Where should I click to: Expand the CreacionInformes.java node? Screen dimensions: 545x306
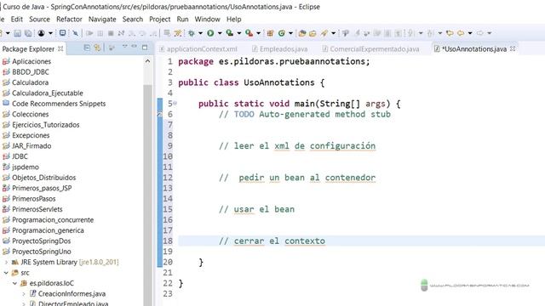tap(24, 294)
